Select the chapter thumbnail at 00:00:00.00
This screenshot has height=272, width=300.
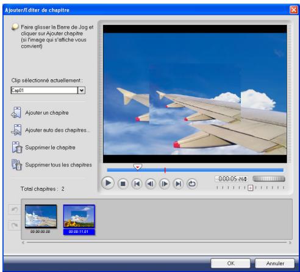[x=41, y=217]
